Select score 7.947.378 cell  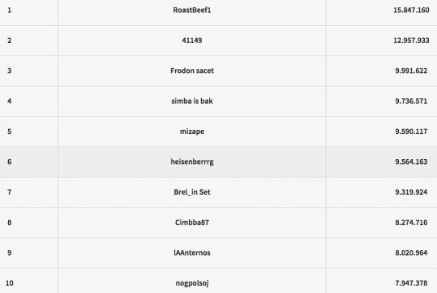tap(411, 283)
